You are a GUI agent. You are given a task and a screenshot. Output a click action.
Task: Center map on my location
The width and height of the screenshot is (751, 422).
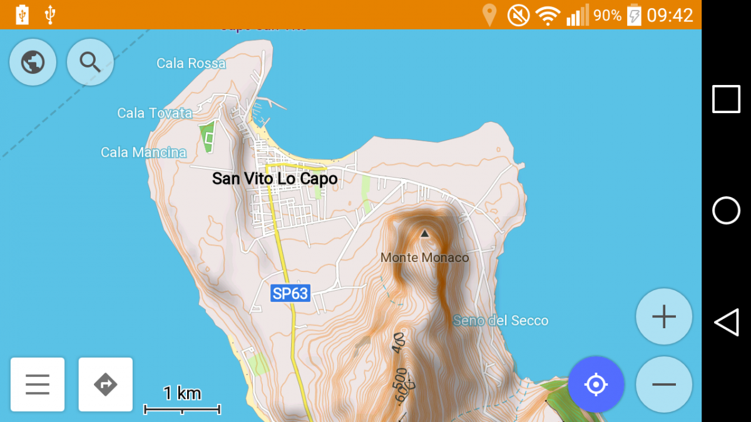click(596, 384)
